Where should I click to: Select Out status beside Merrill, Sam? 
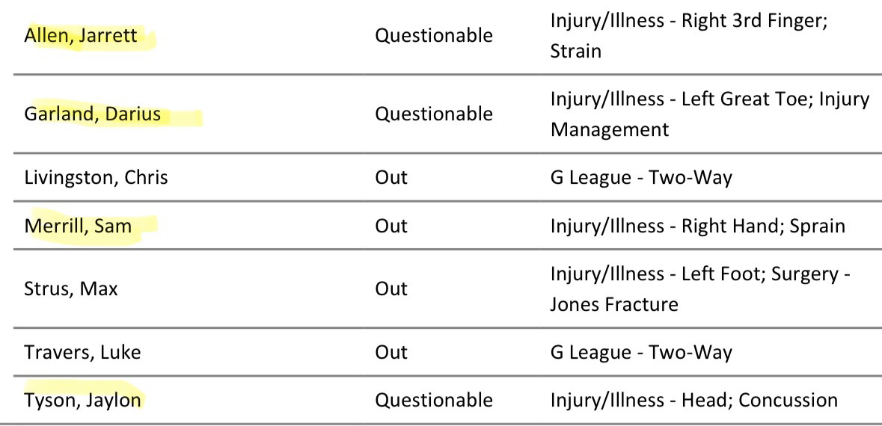click(391, 226)
